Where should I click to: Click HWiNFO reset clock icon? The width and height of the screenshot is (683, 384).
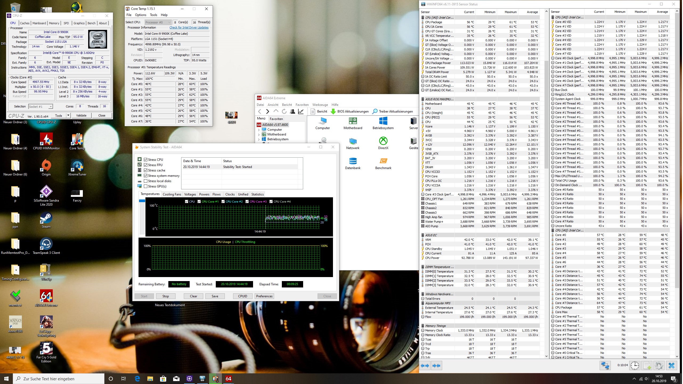[x=635, y=365]
